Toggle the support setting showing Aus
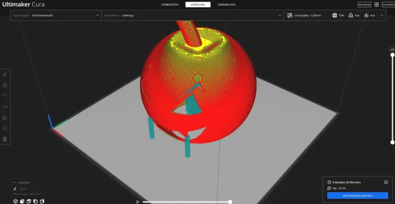395x204 pixels. (x=354, y=15)
